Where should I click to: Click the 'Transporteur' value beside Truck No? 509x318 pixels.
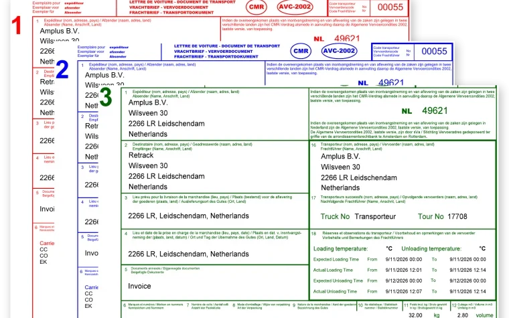(x=375, y=217)
